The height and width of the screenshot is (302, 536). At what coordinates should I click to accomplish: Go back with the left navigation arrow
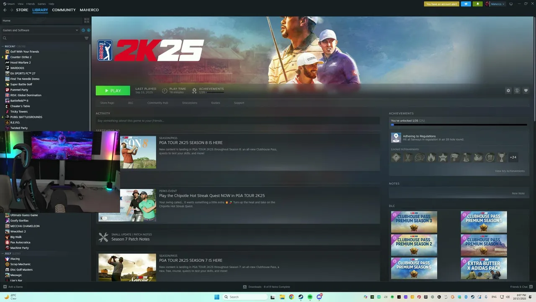pos(5,10)
